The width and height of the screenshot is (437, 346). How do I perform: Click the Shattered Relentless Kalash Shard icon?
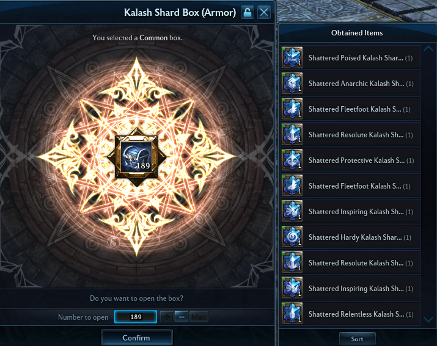point(292,314)
